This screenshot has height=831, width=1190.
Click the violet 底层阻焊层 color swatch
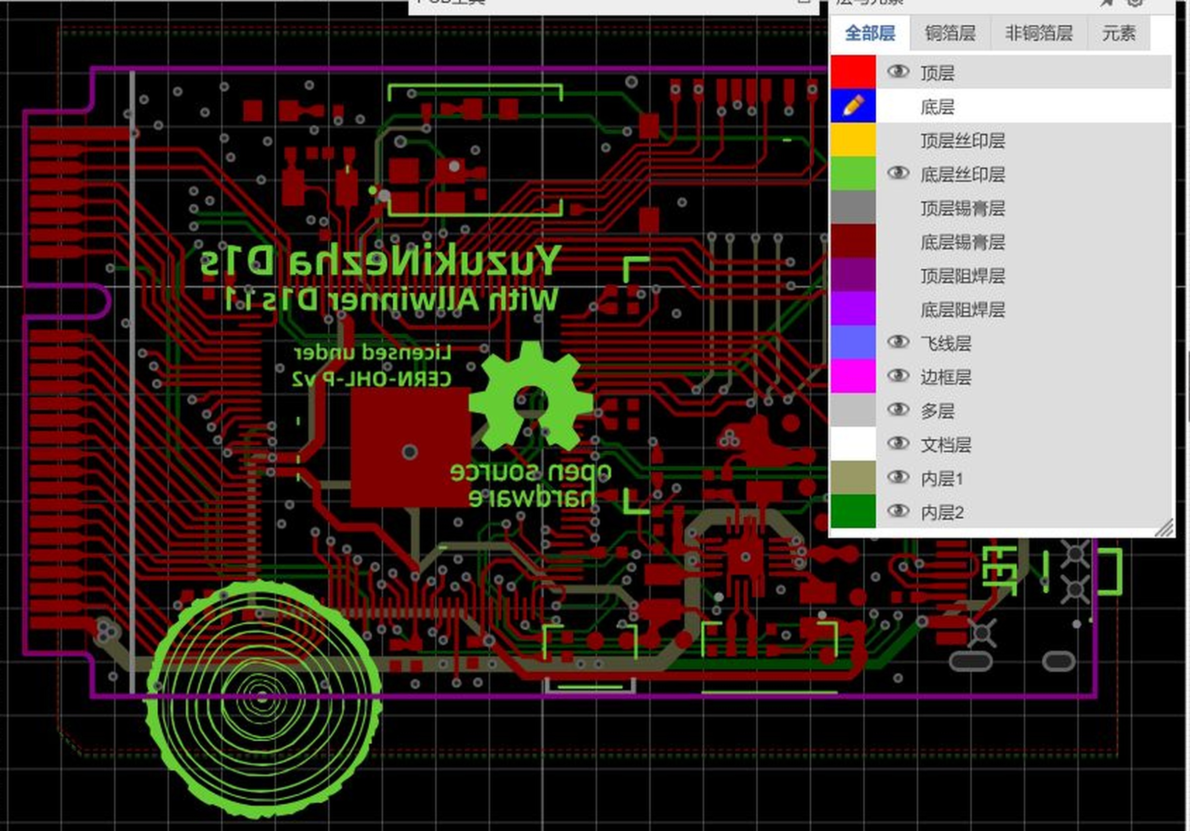(x=853, y=308)
